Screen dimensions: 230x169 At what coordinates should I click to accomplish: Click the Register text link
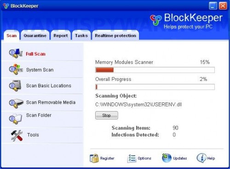[107, 158]
